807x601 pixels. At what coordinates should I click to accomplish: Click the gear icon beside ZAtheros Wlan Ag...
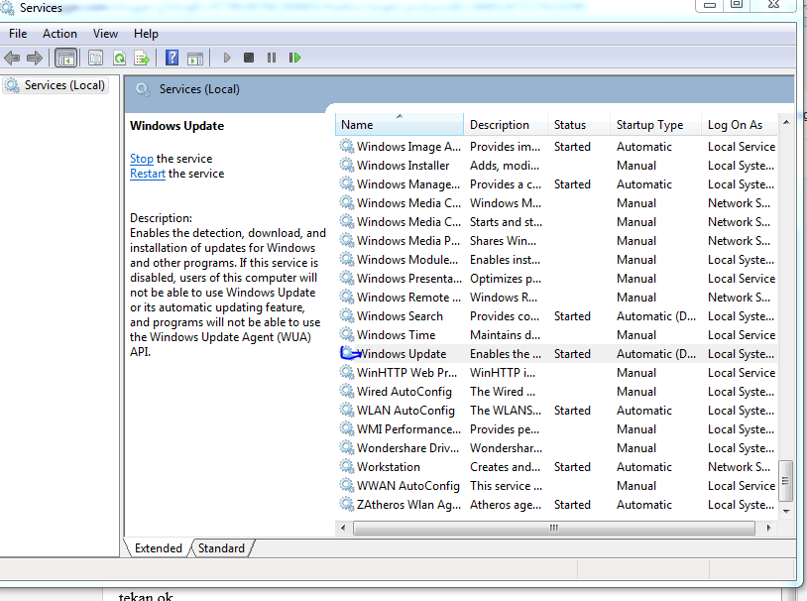(347, 504)
